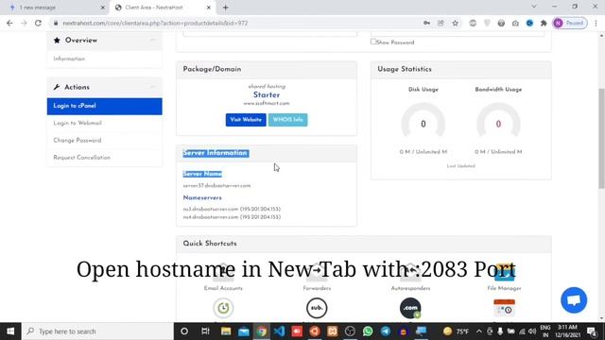The image size is (605, 340).
Task: Open saved passwords key icon in address bar
Action: (426, 23)
